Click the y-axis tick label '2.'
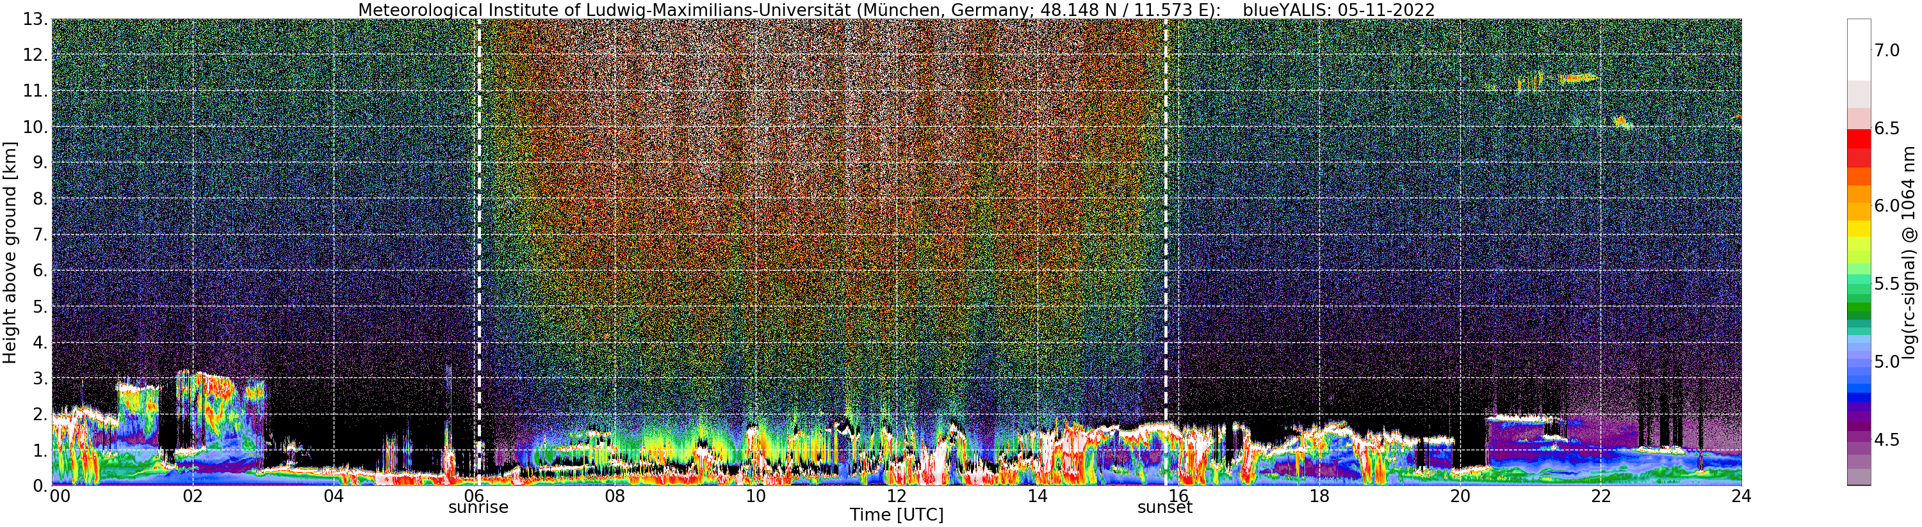 pyautogui.click(x=40, y=414)
